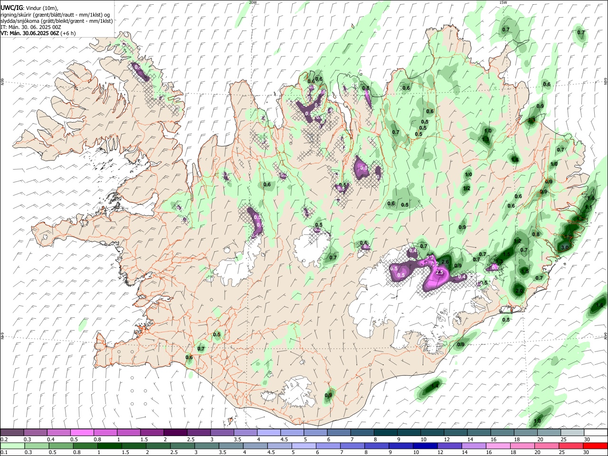Click the '3.0' precipitation value on east coast
The image size is (608, 456).
(x=565, y=247)
